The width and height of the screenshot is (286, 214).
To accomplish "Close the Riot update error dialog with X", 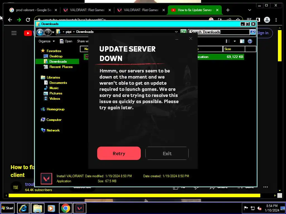I will (x=190, y=38).
